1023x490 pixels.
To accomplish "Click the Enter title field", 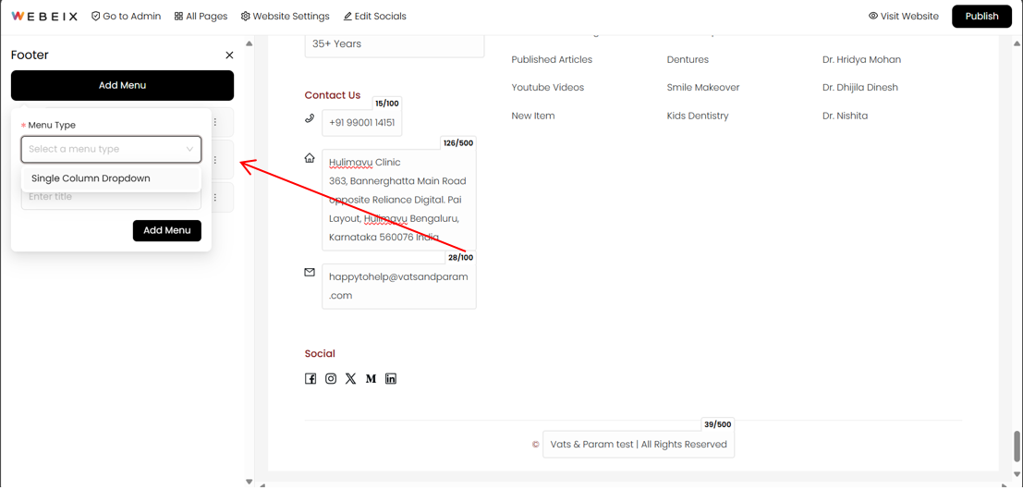I will [x=111, y=197].
